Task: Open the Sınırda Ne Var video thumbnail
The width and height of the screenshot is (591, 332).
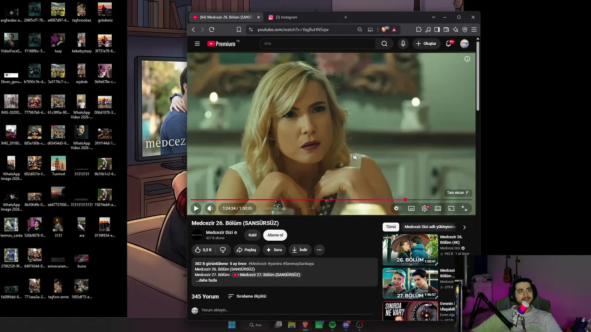Action: [x=410, y=311]
